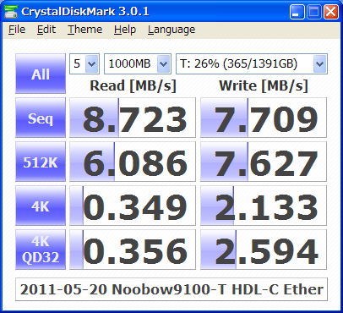Close the CrystalDiskMark window
The height and width of the screenshot is (313, 343).
point(331,12)
